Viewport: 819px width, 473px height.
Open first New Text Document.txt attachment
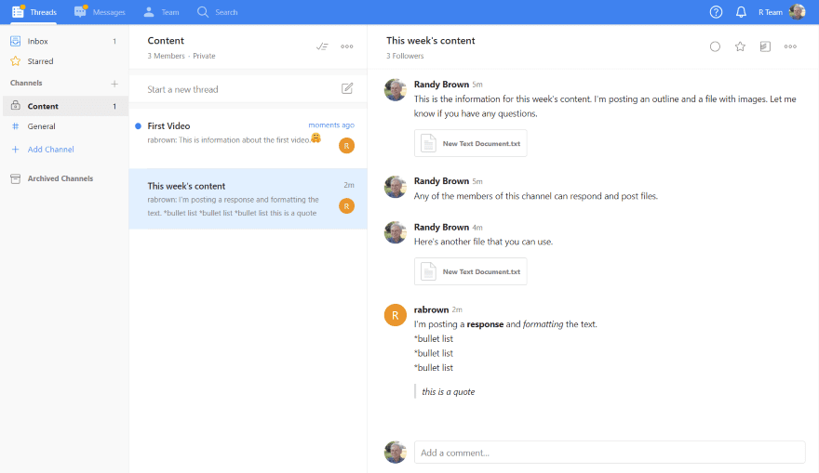pos(470,143)
